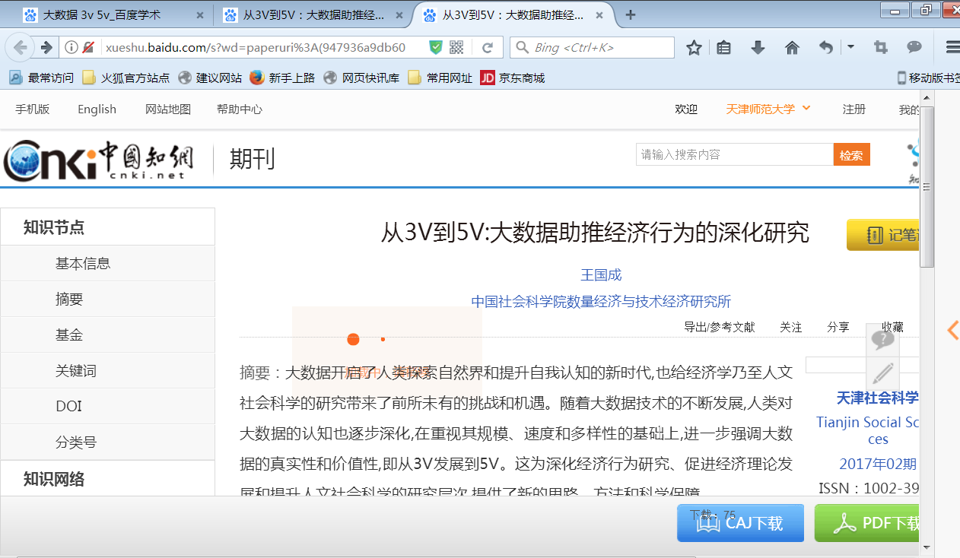The height and width of the screenshot is (558, 960).
Task: Open the undo arrow dropdown in toolbar
Action: 850,47
